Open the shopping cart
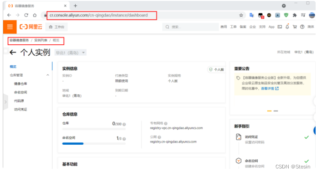Screen dimensions: 317x173 tap(295, 27)
